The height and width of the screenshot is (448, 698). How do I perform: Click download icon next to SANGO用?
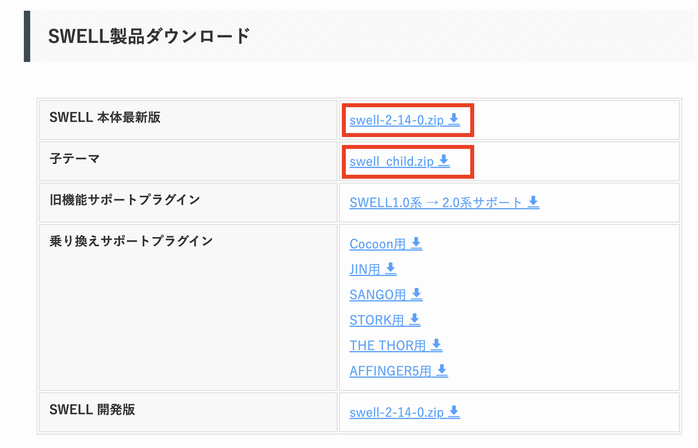click(417, 294)
